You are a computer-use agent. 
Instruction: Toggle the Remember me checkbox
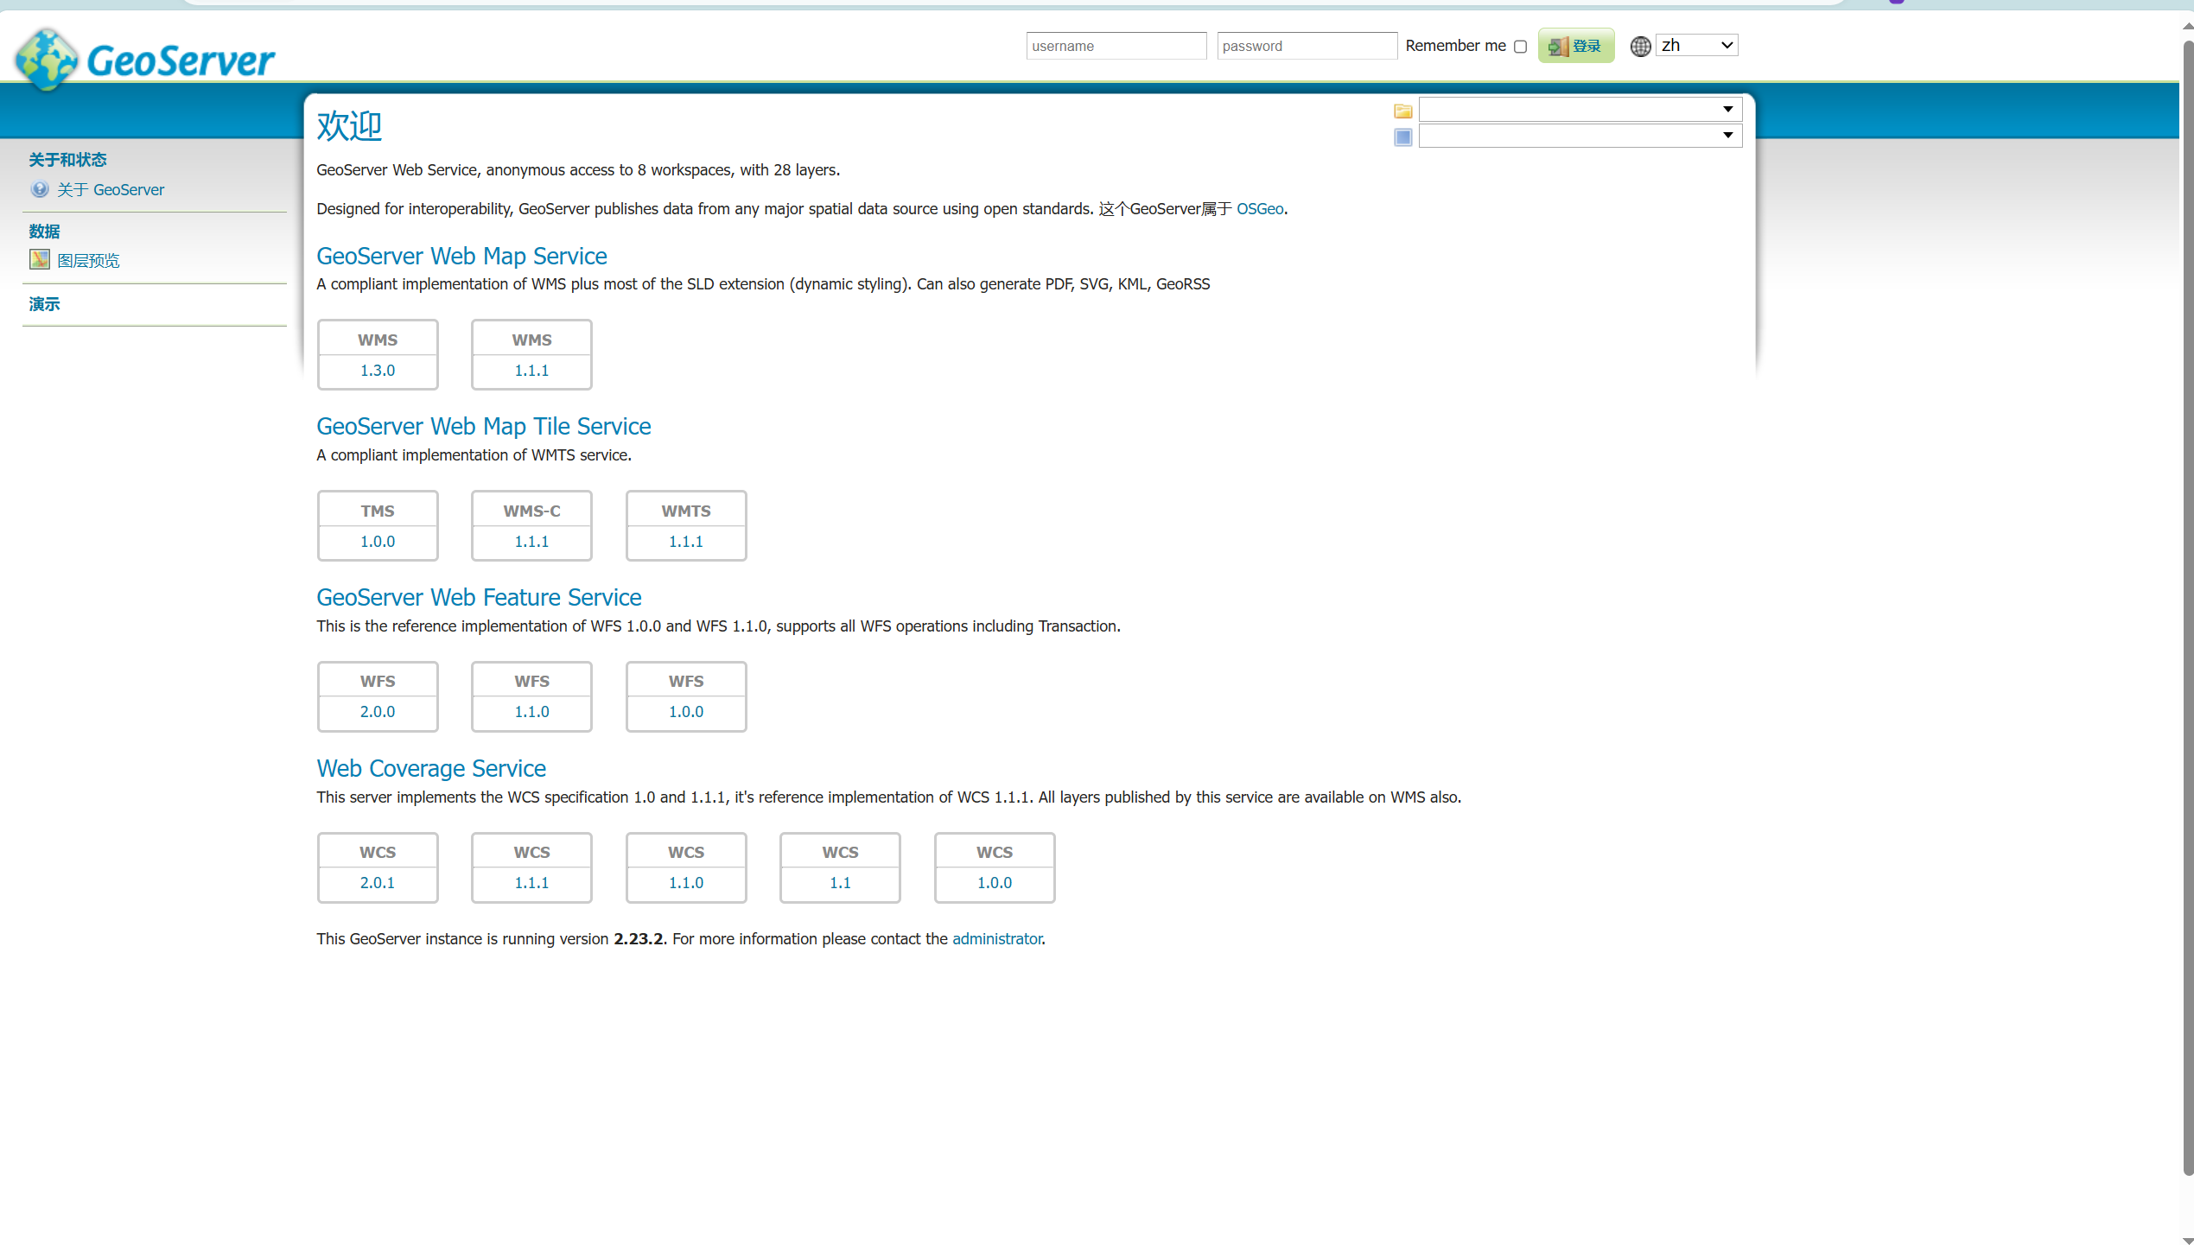[1520, 47]
